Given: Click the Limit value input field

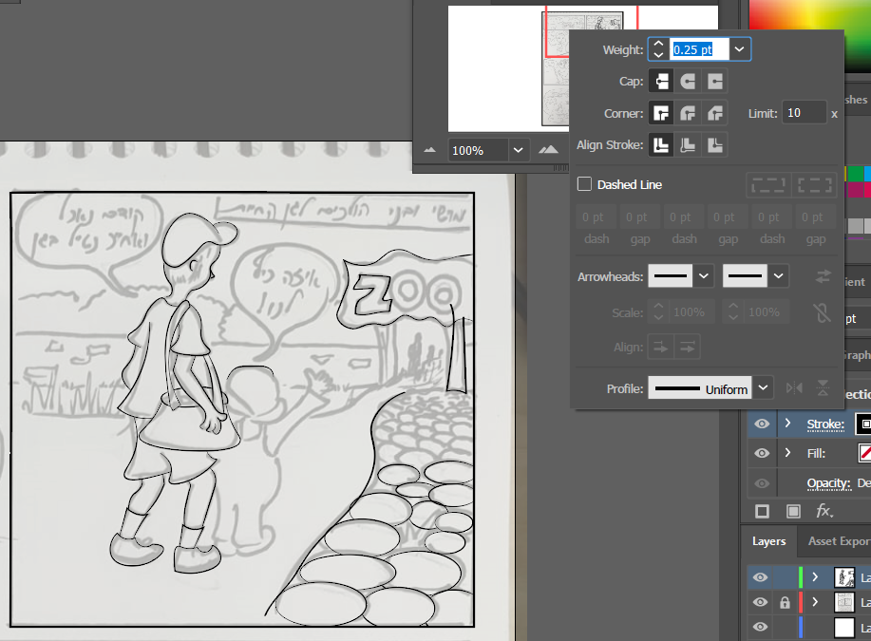Looking at the screenshot, I should pyautogui.click(x=804, y=113).
